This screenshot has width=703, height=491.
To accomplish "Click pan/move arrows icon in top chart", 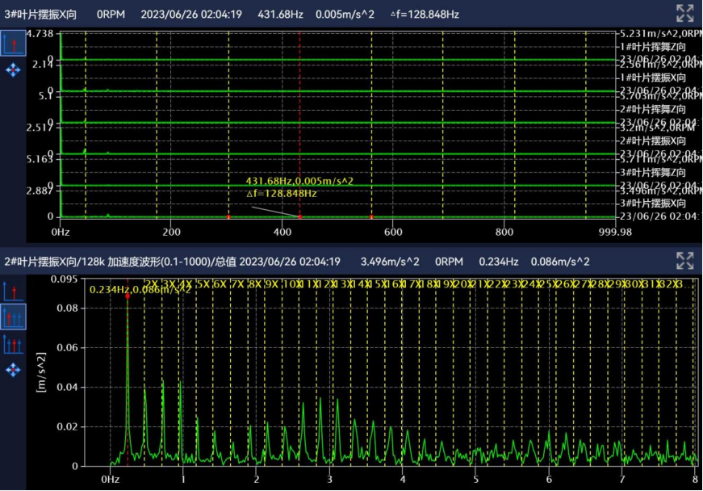I will coord(13,71).
